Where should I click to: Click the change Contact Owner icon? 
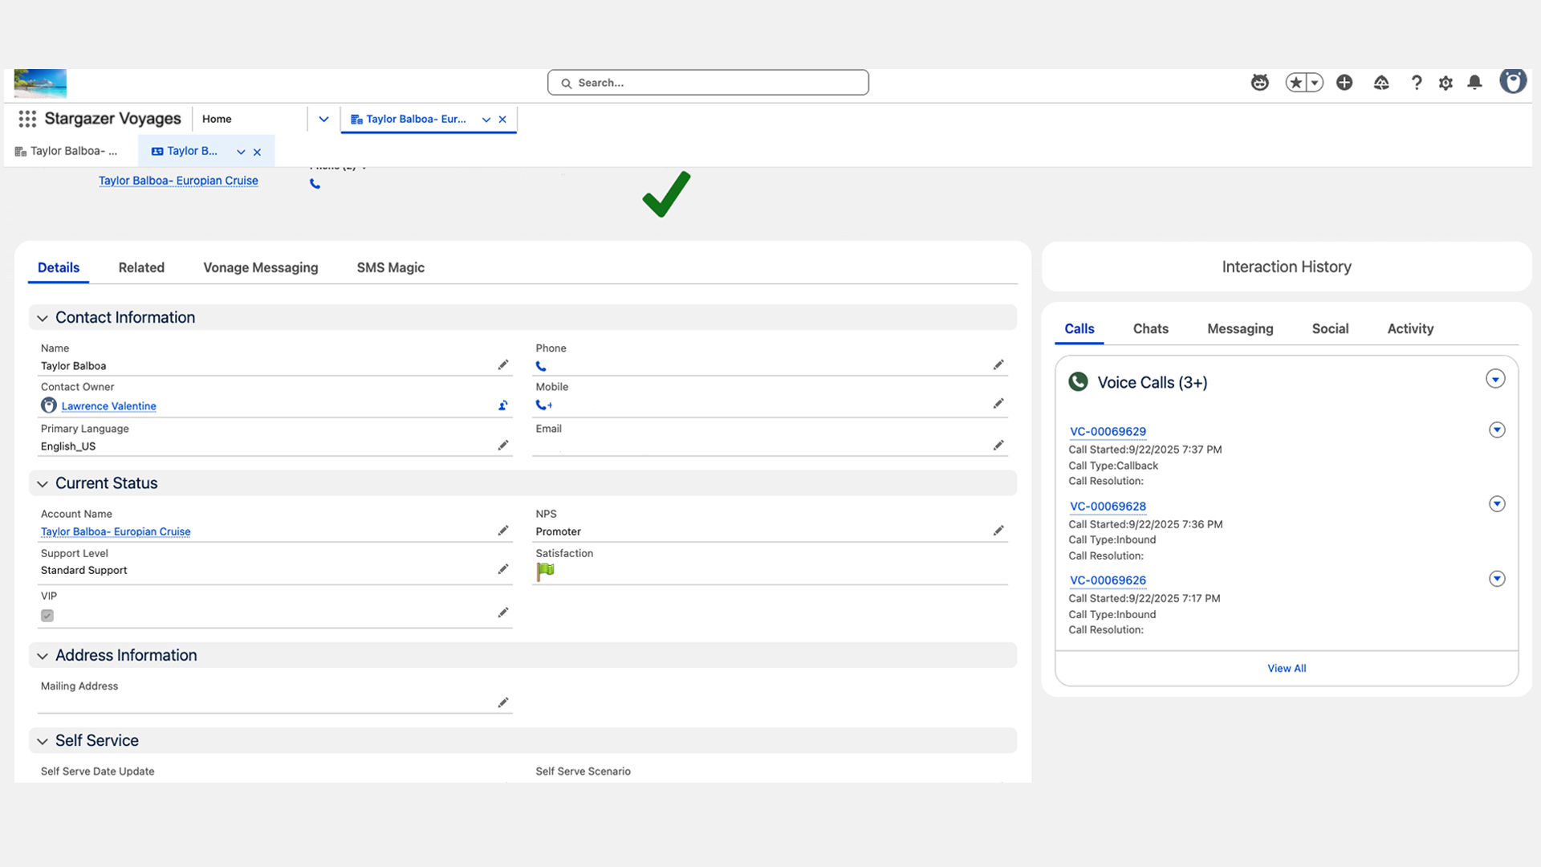[x=503, y=405]
